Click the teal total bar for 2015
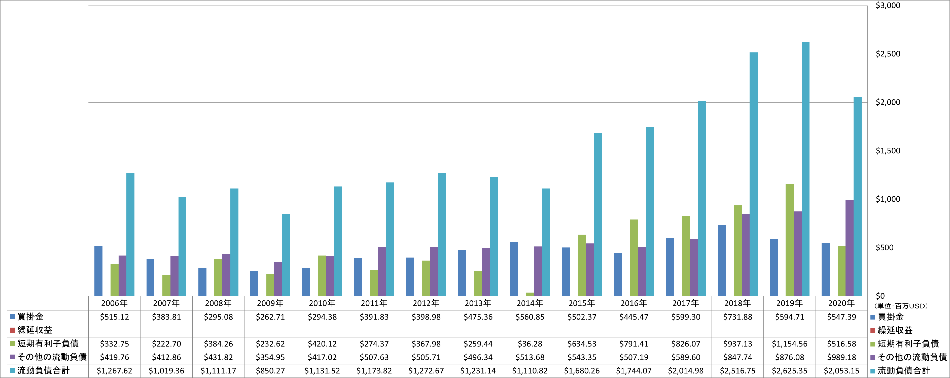Screen dimensions: 950x378 (598, 215)
